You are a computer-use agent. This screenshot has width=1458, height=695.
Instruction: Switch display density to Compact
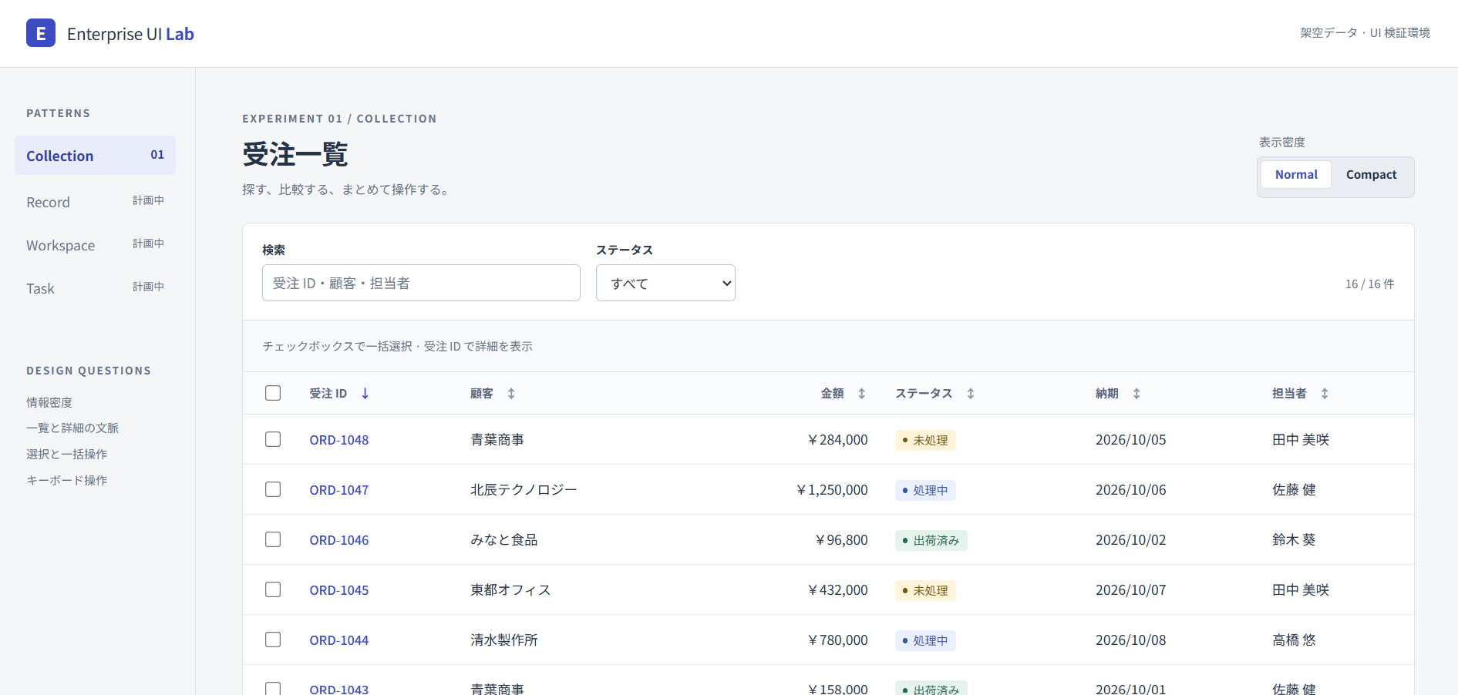click(1371, 175)
